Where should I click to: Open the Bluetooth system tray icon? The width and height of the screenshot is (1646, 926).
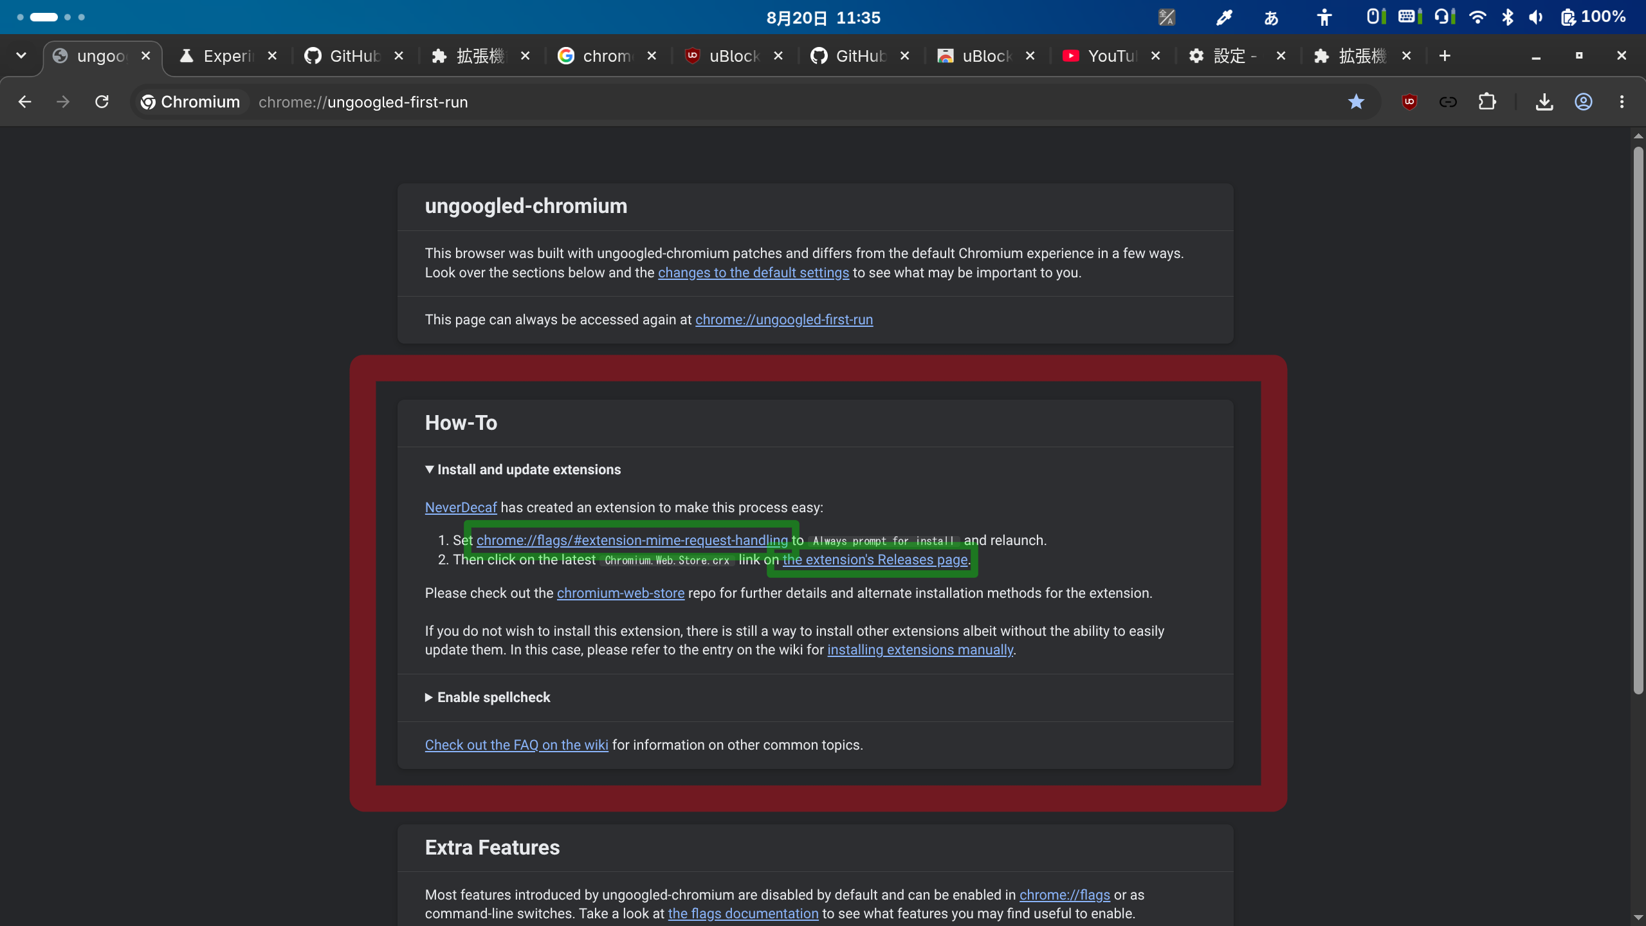pyautogui.click(x=1507, y=17)
